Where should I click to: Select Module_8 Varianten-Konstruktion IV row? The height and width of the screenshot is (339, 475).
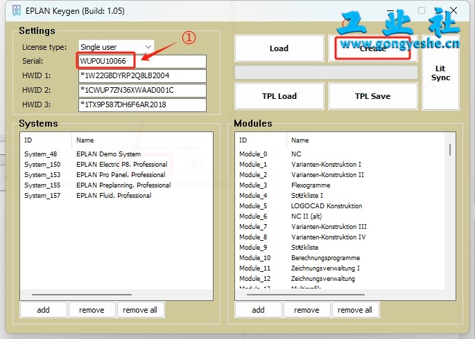340,237
